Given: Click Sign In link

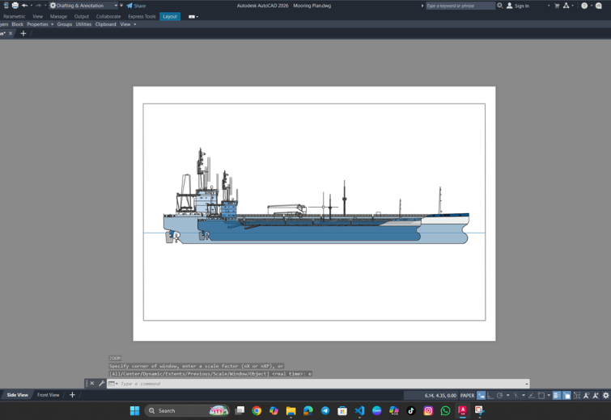Looking at the screenshot, I should [521, 6].
